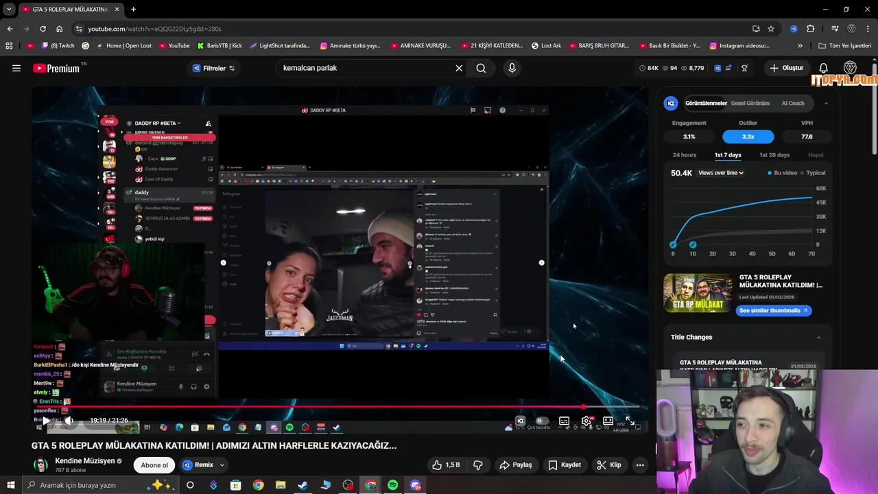Open the vidIQ icon in YouTube header
The width and height of the screenshot is (878, 494).
[x=717, y=68]
